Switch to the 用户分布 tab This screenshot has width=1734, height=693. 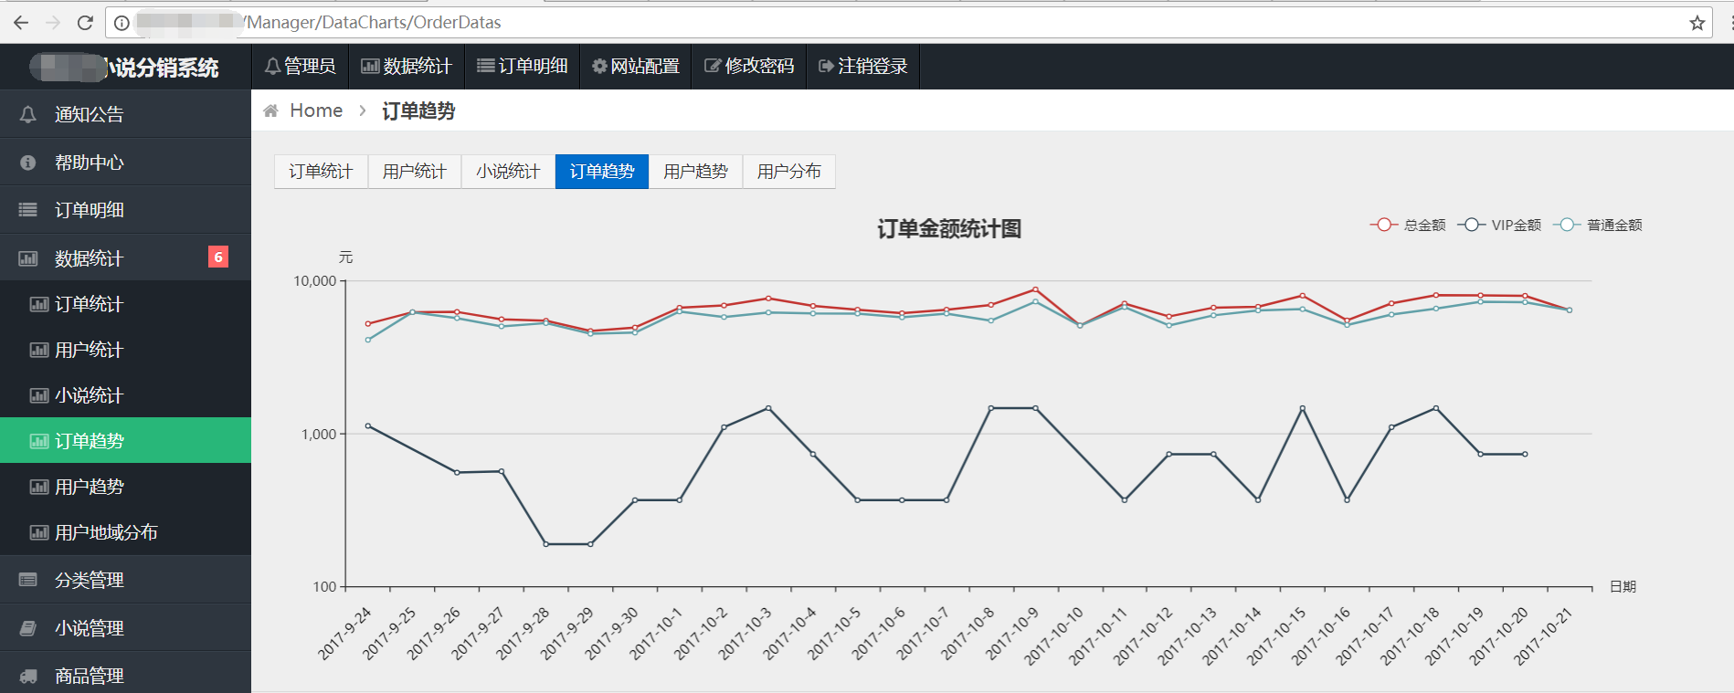(789, 172)
